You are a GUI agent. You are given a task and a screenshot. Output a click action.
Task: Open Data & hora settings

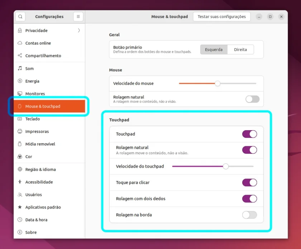[x=49, y=220]
